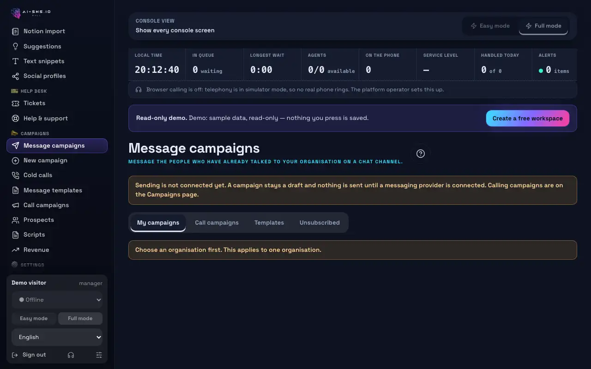This screenshot has width=591, height=369.
Task: Click the 'Sending is not connected yet' warning
Action: (353, 190)
